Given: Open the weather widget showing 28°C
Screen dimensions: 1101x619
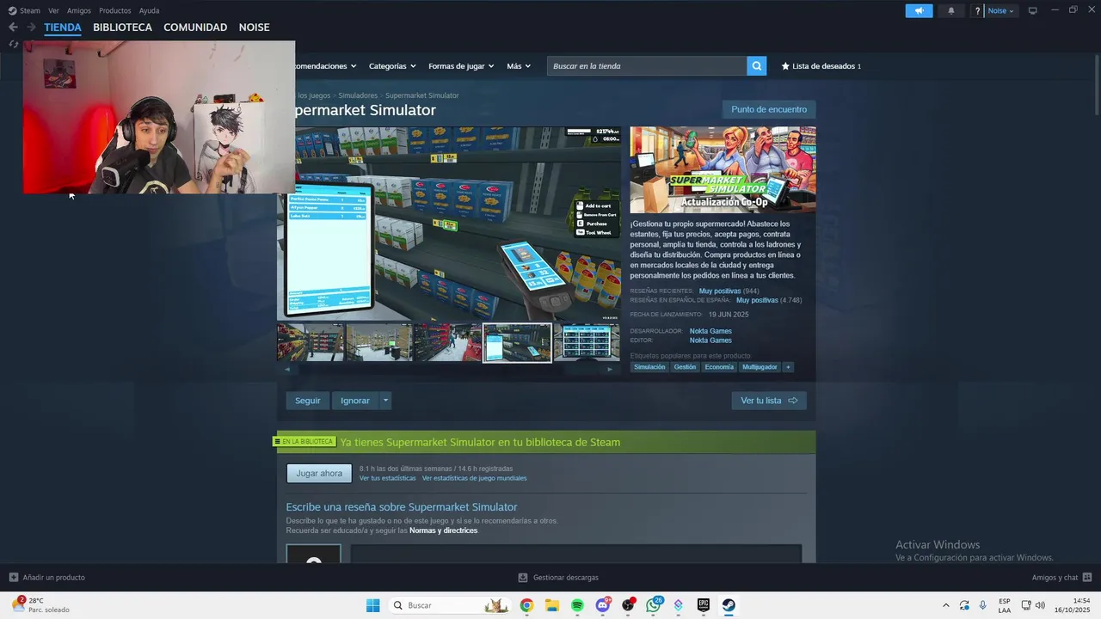Looking at the screenshot, I should point(40,605).
